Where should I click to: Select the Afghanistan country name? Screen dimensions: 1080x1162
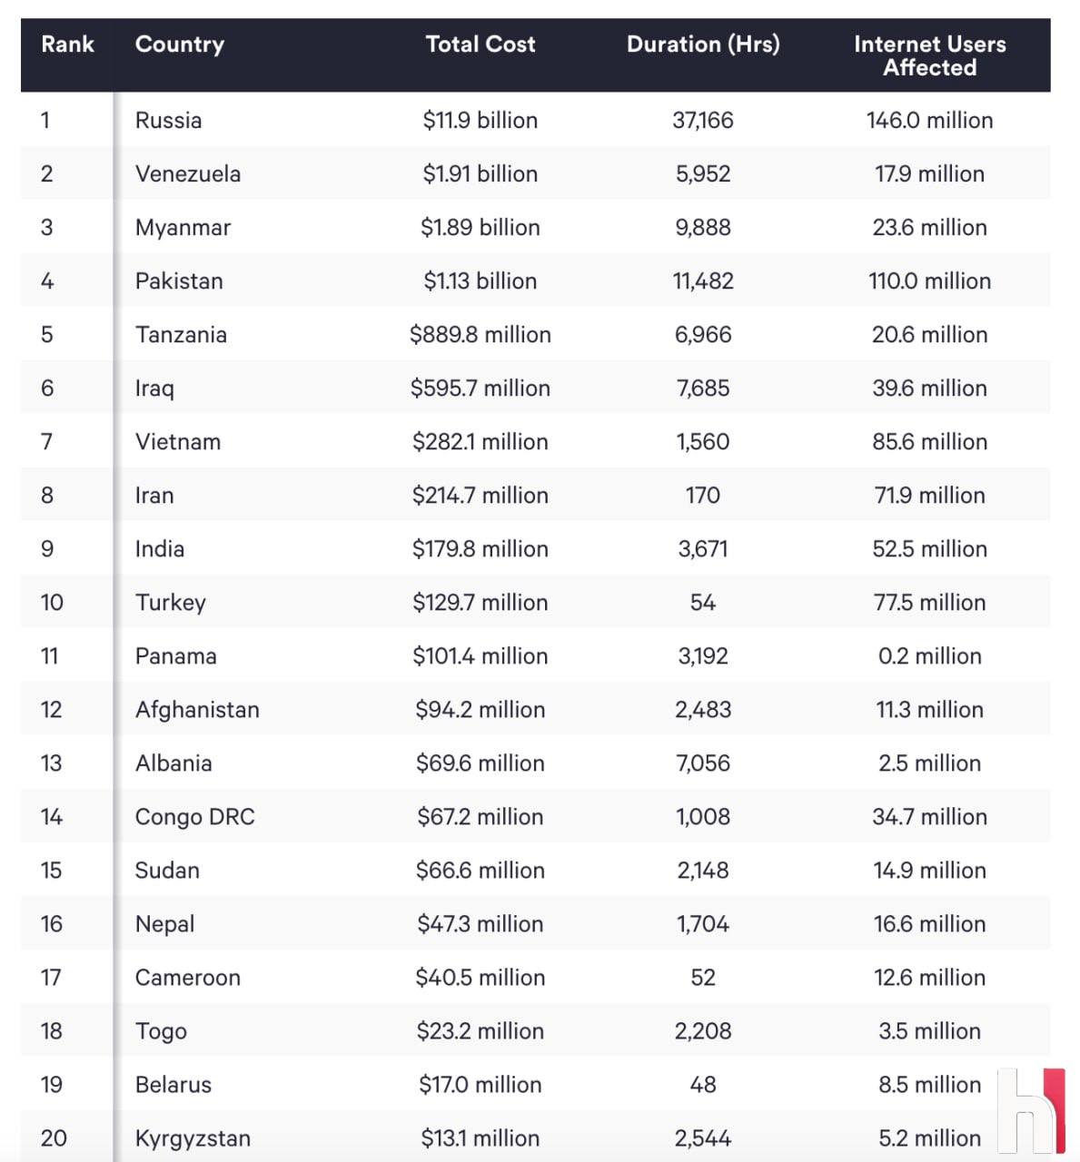tap(197, 710)
